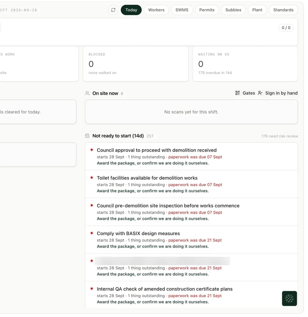Click the Sign in by hand person icon
The height and width of the screenshot is (317, 308).
[260, 93]
